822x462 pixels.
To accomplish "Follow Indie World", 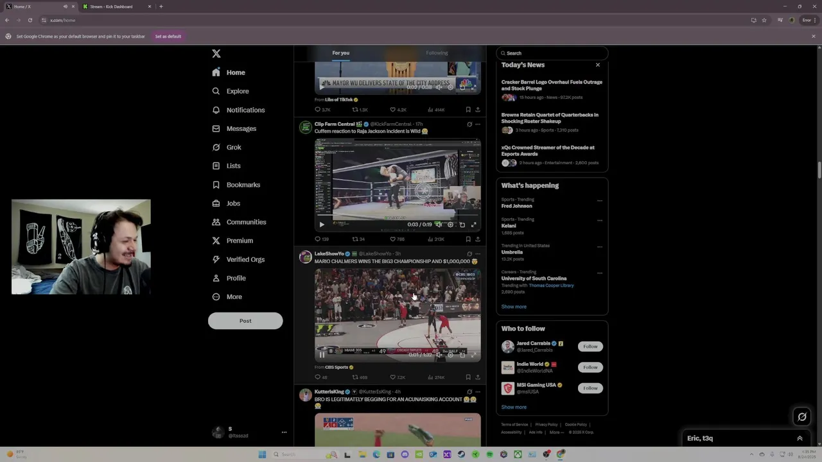I will (x=590, y=367).
